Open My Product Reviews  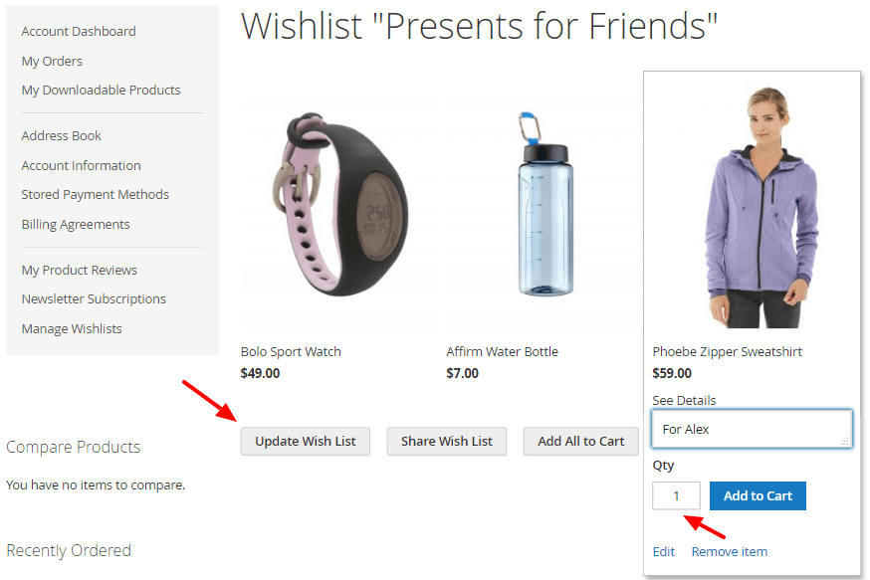coord(80,270)
